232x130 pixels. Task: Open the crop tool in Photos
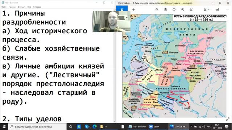pos(191,10)
